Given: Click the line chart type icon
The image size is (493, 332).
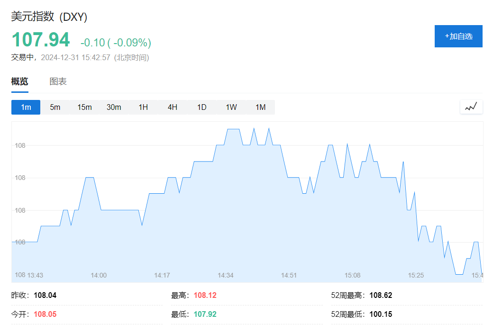Looking at the screenshot, I should point(471,107).
